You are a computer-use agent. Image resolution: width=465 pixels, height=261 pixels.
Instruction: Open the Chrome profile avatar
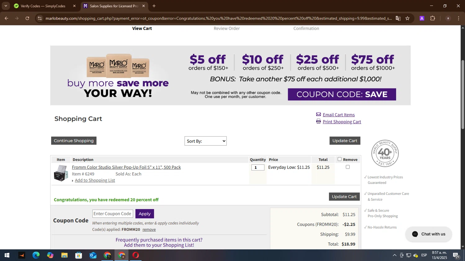click(448, 18)
